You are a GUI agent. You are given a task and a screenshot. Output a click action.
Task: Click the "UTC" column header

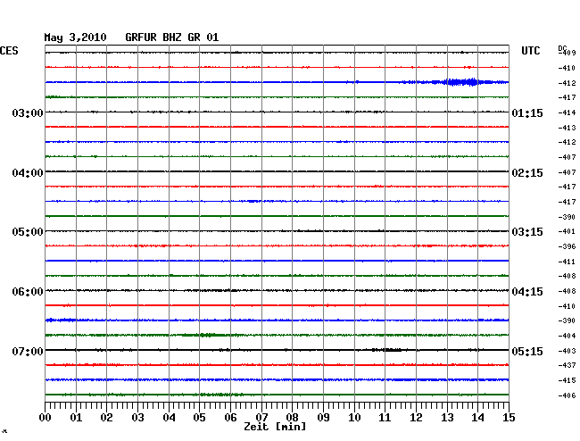pos(530,51)
